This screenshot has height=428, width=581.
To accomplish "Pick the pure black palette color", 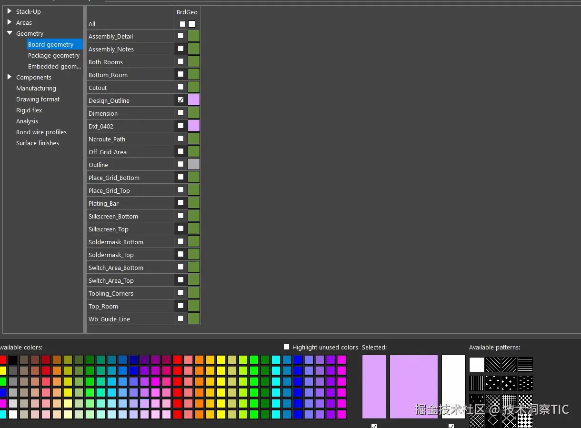I will tap(13, 359).
